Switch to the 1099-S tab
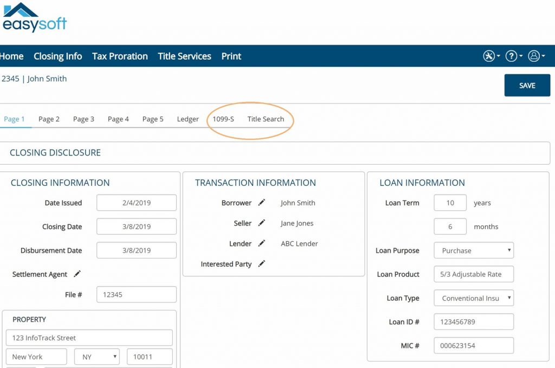 [223, 119]
